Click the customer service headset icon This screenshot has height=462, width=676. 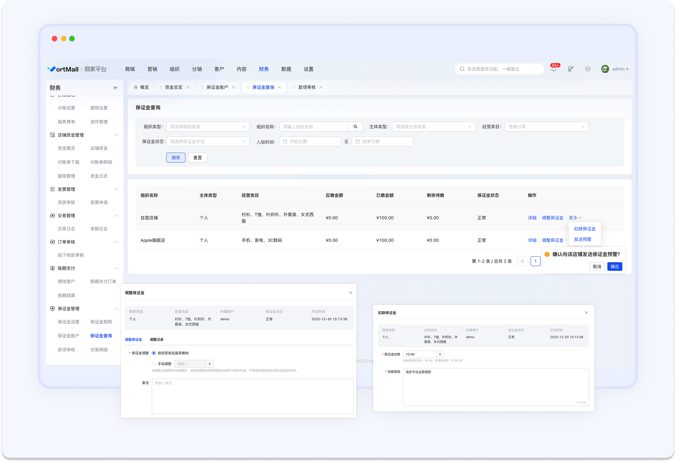[570, 69]
